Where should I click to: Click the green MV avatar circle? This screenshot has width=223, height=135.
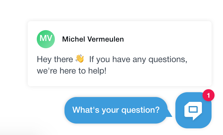point(46,39)
